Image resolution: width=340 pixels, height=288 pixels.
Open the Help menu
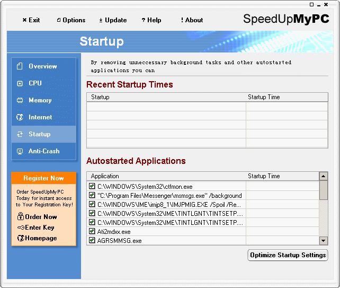click(x=151, y=20)
